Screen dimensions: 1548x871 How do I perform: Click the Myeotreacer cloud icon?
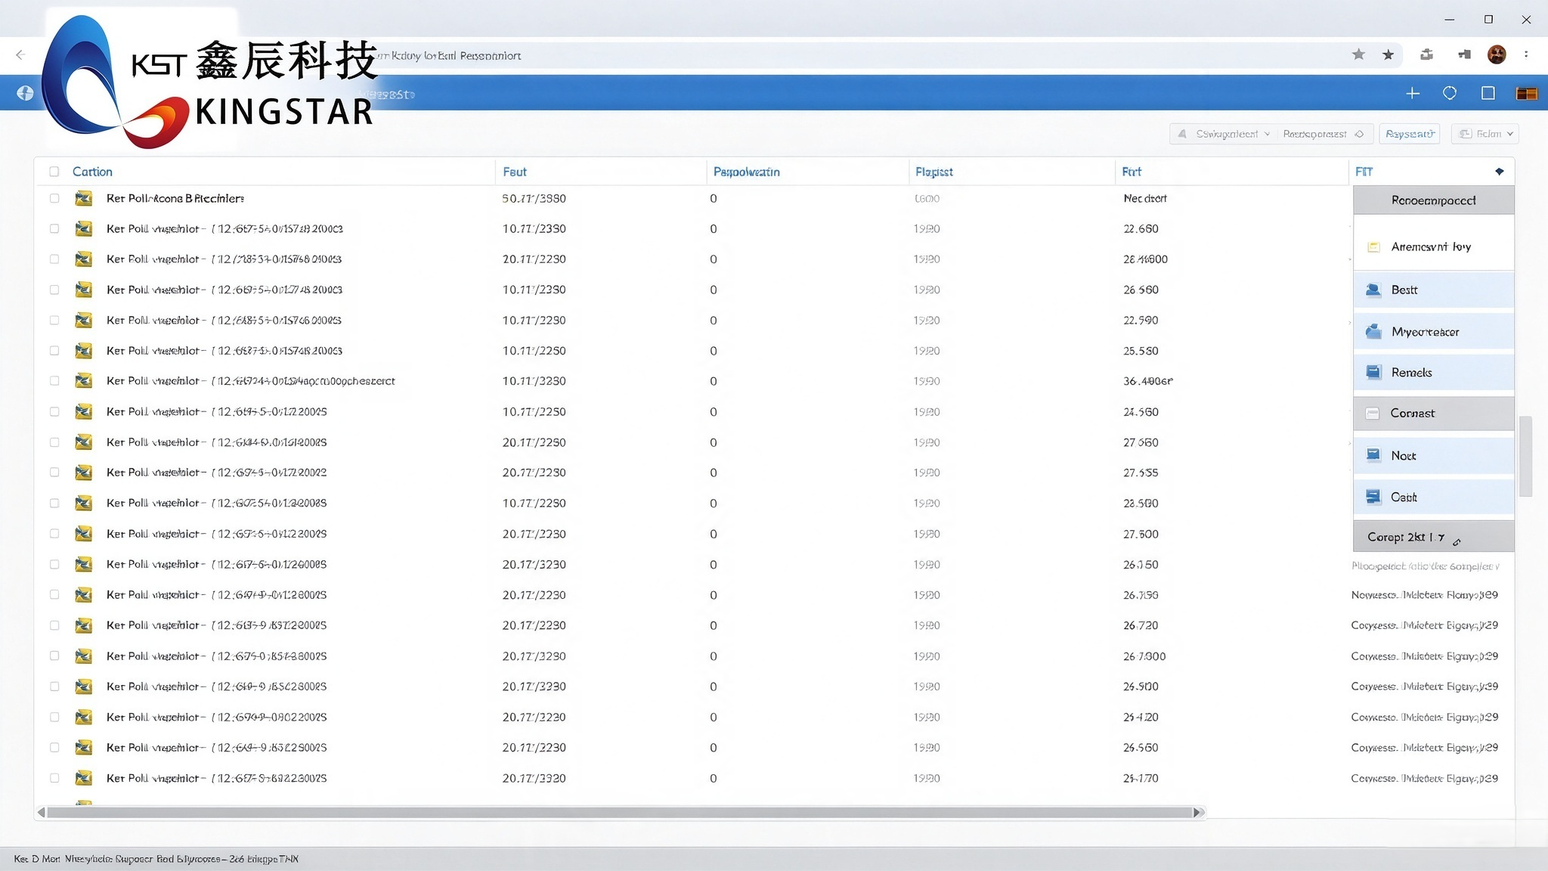[x=1373, y=331]
